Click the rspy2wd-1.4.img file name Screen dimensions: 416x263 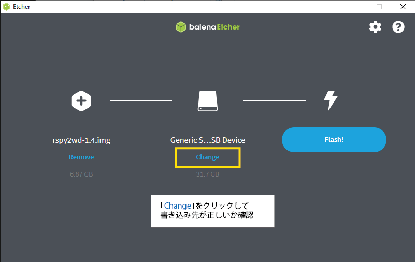[81, 140]
